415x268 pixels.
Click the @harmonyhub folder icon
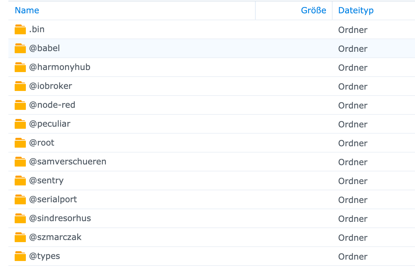pos(20,67)
